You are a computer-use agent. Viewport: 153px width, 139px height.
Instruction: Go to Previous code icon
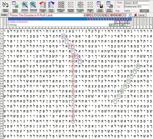[x=43, y=4]
